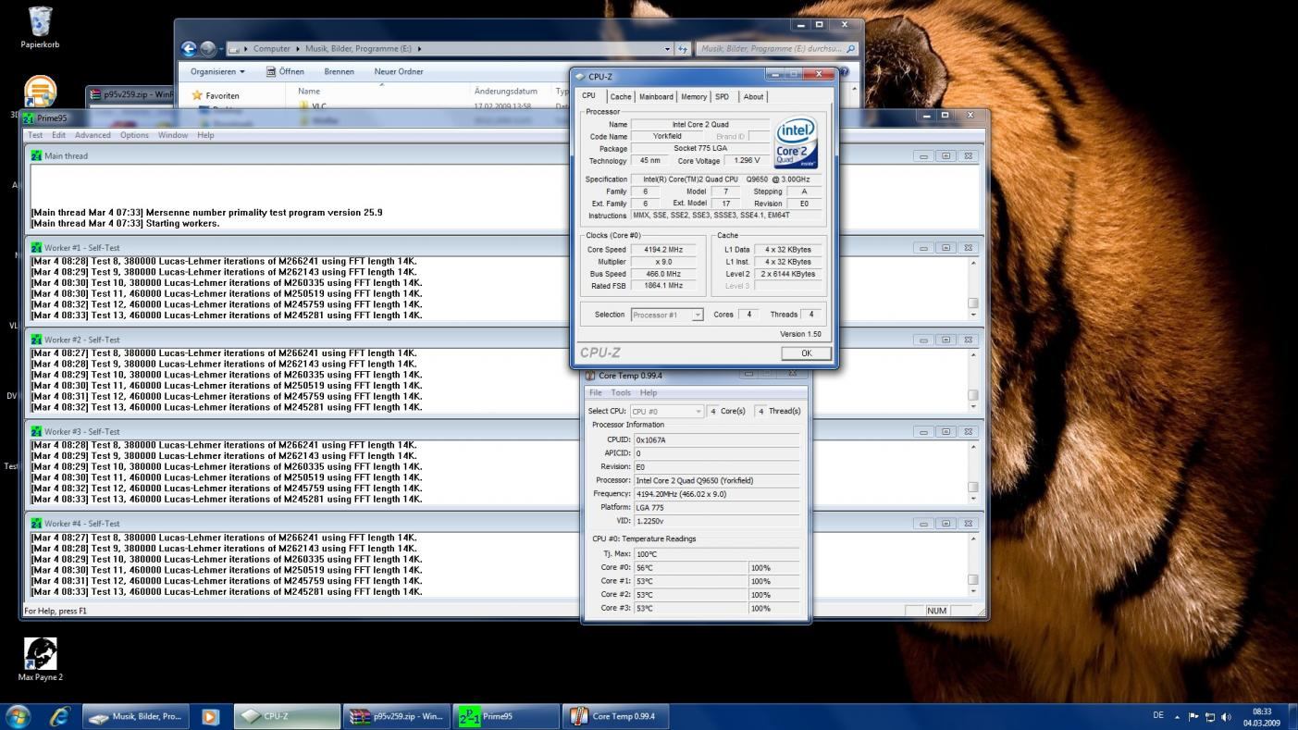Click Brennen in Explorer's toolbar
The image size is (1298, 730).
coord(339,71)
